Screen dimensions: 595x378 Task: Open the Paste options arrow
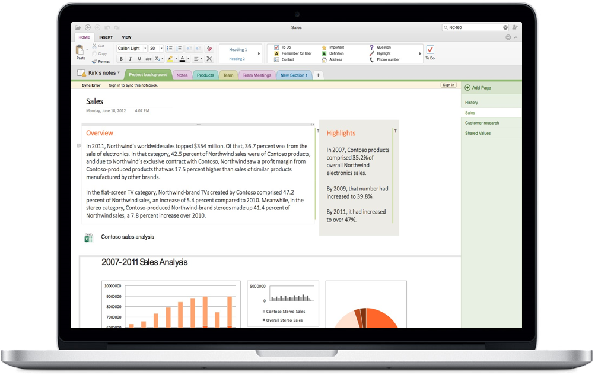point(87,49)
